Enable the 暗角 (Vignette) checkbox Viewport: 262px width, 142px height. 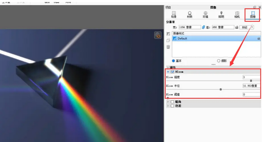pos(172,102)
